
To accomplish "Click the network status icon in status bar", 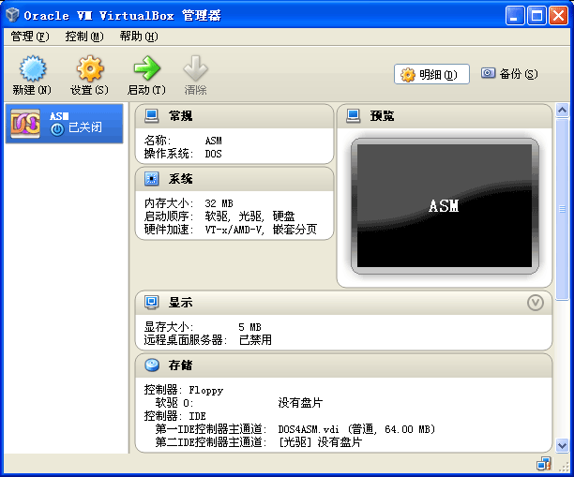I will coord(544,464).
